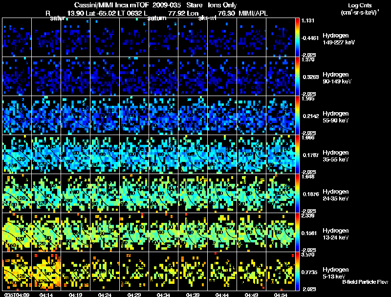Select the (cm²-sr-s-keV) units label

360,13
